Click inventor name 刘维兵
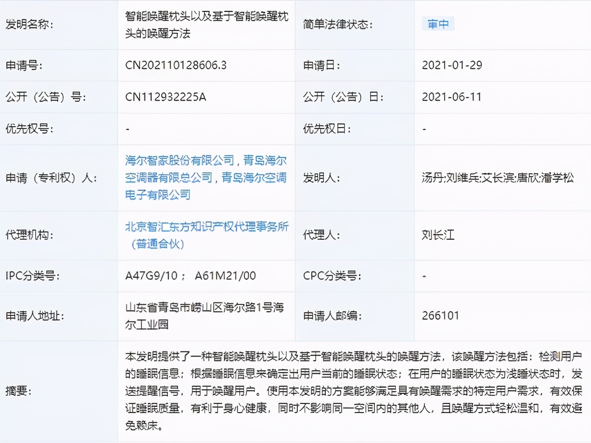 pyautogui.click(x=462, y=178)
